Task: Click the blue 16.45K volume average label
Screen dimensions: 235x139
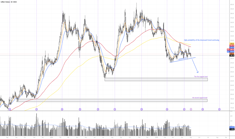Action: pyautogui.click(x=232, y=127)
